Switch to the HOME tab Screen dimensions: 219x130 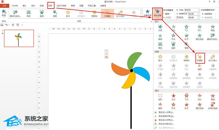[x=15, y=6]
